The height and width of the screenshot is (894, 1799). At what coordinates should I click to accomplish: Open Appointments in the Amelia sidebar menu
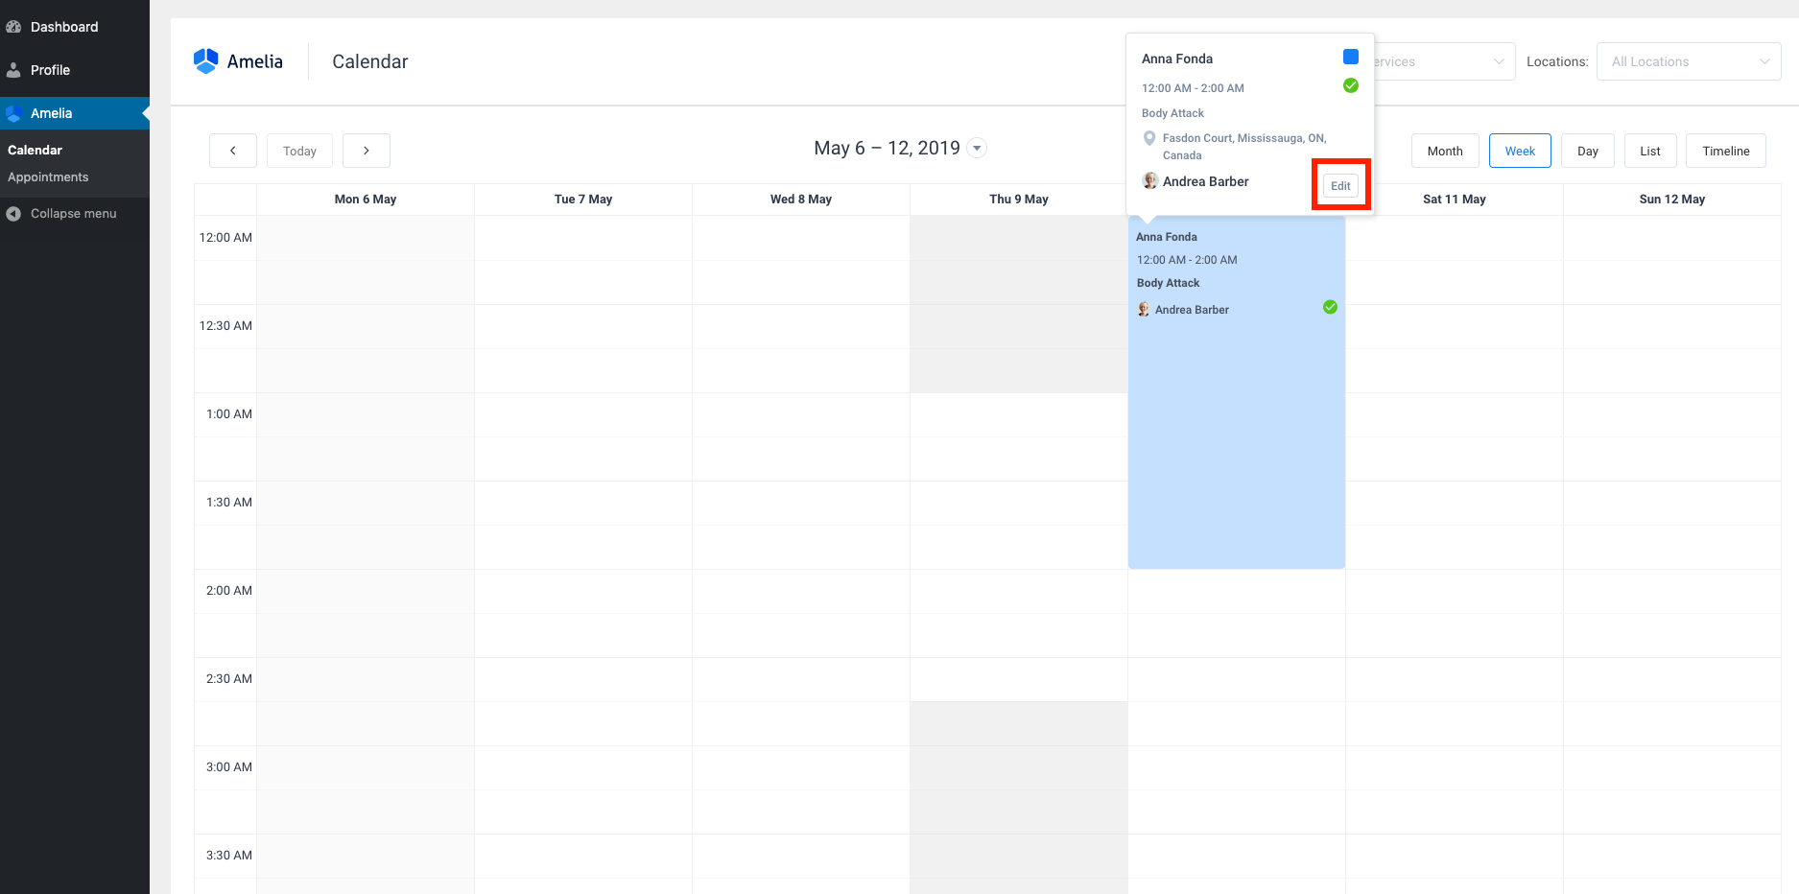point(48,176)
